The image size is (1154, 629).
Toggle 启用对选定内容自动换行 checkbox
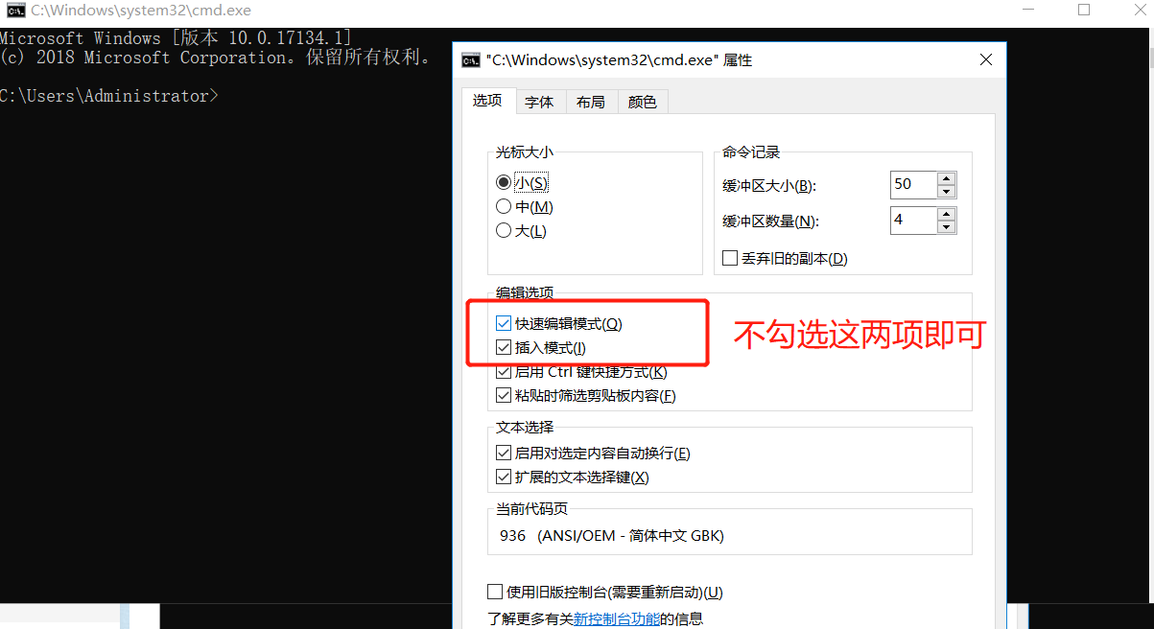tap(504, 453)
